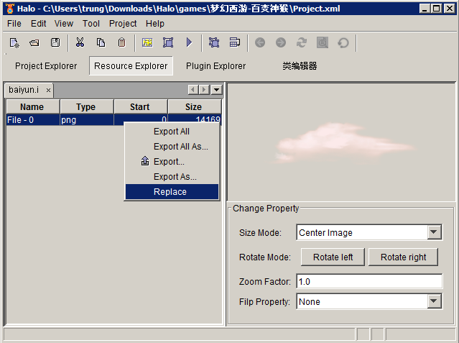Click the grayed Back arrow icon
Viewport: 459px width, 343px height.
coord(260,43)
